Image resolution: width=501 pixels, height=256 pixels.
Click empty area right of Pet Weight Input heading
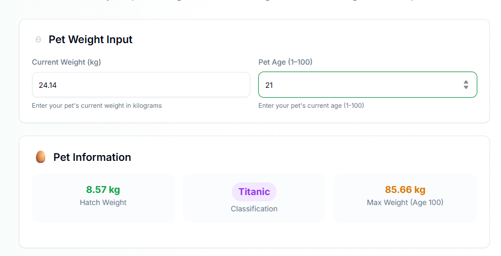tap(303, 39)
